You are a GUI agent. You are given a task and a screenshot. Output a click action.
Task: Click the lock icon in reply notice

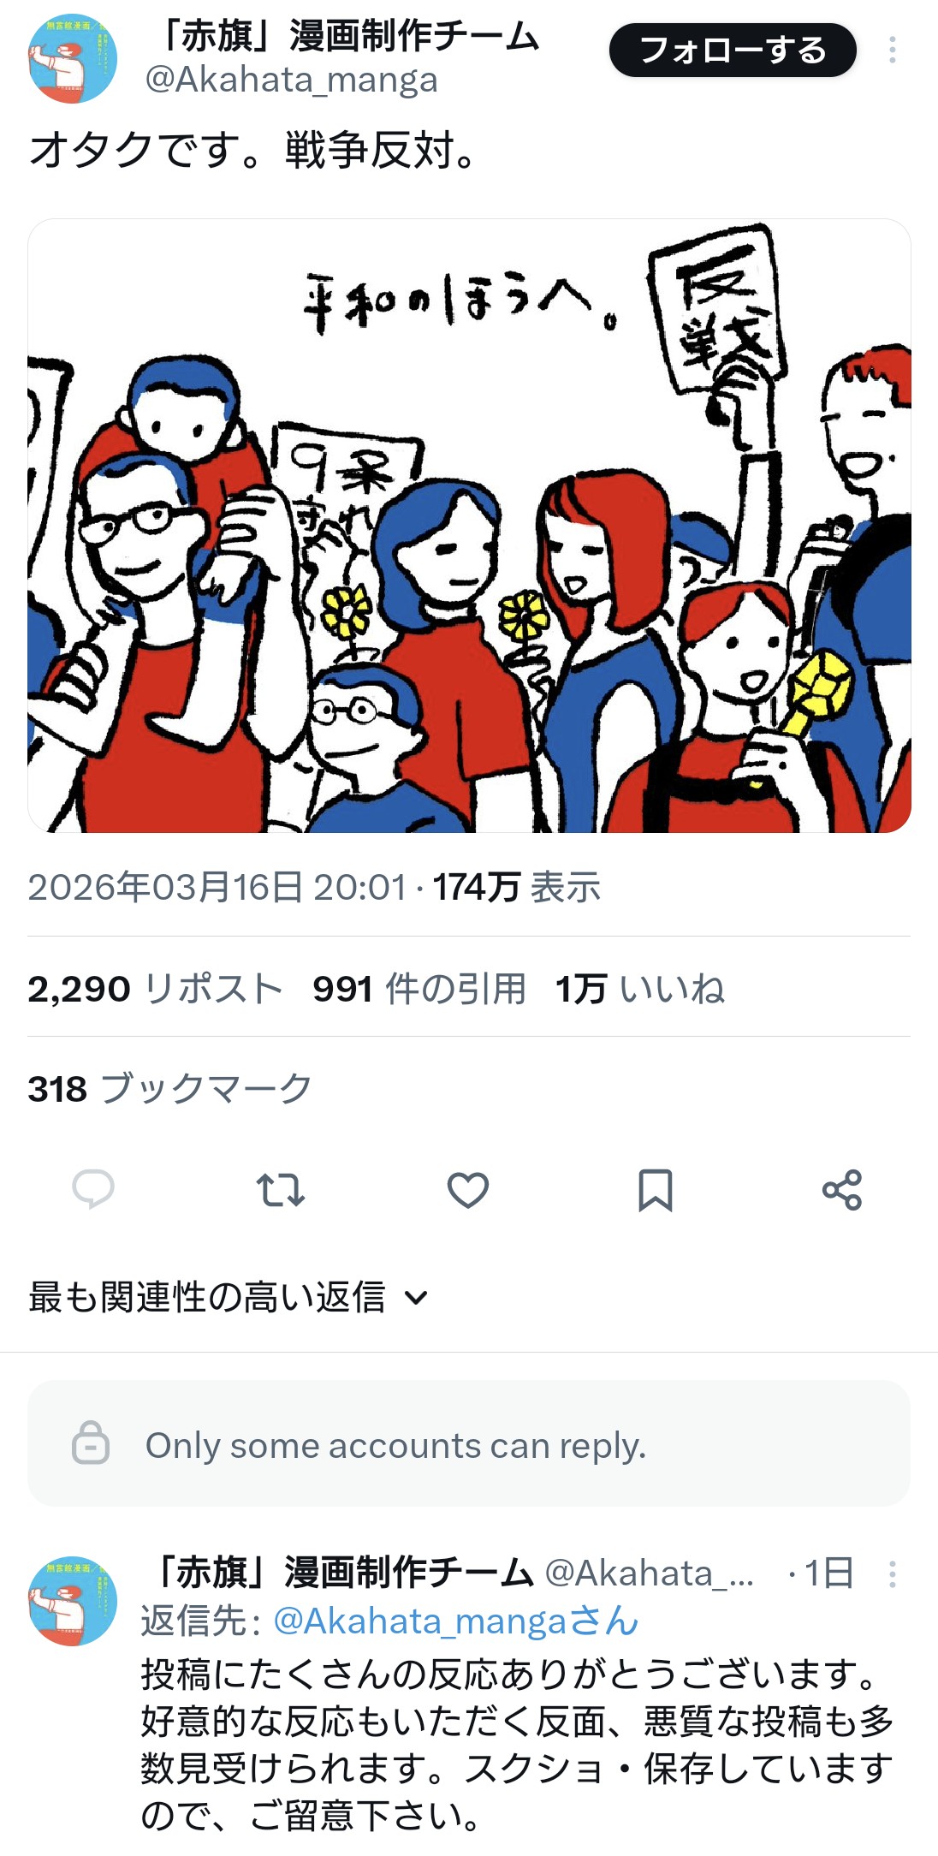tap(91, 1443)
